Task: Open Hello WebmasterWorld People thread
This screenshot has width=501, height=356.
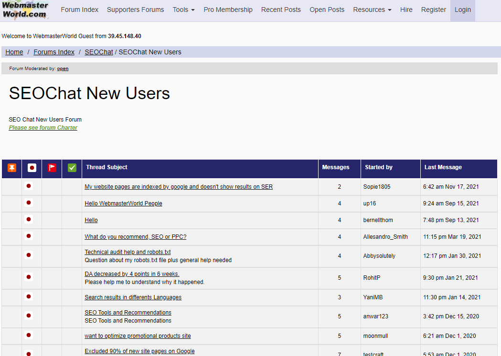Action: (x=123, y=203)
